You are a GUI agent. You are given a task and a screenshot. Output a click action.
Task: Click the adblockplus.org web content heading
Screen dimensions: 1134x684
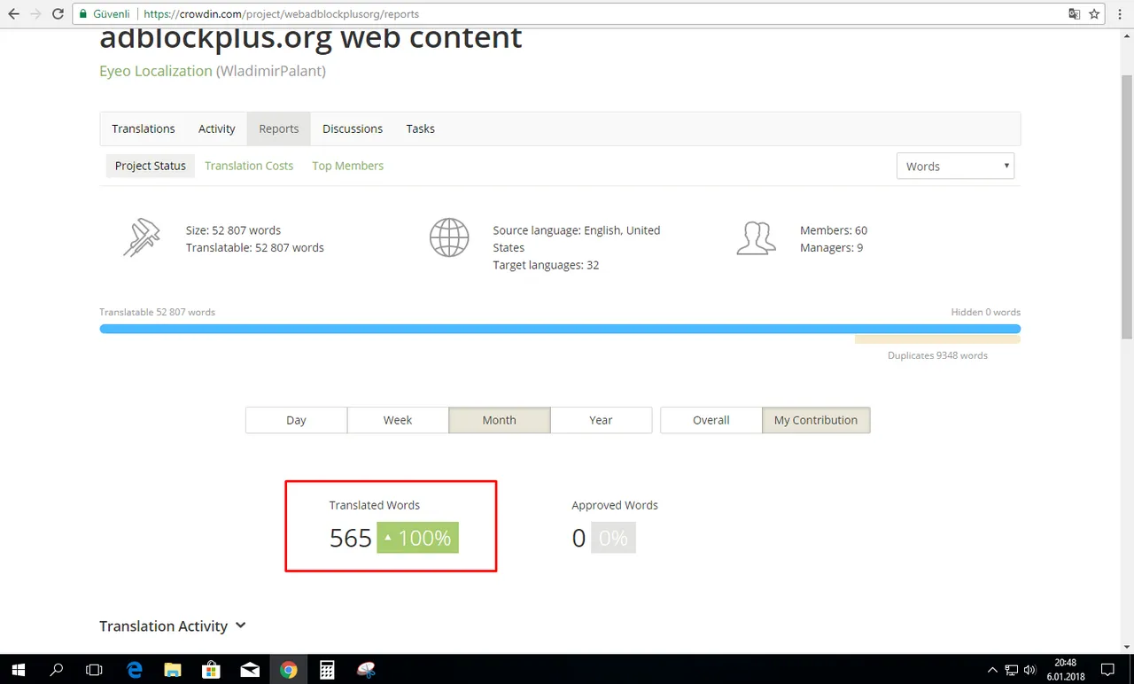(x=311, y=37)
